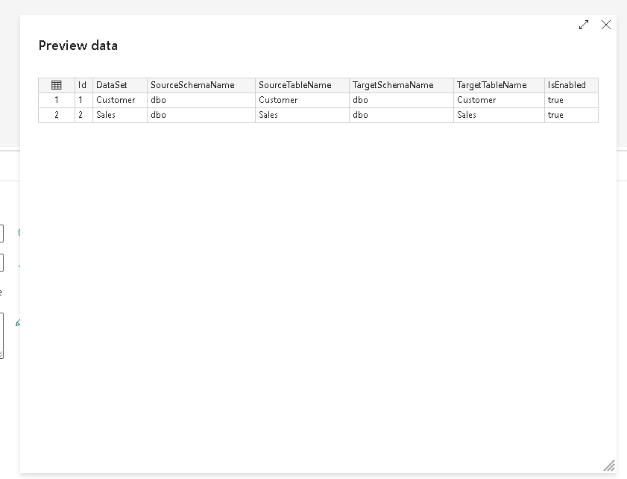Click the Preview data title text
Image resolution: width=627 pixels, height=479 pixels.
(78, 46)
